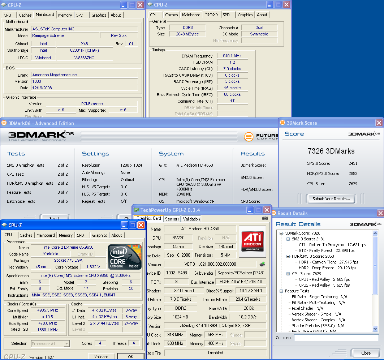This screenshot has width=384, height=360.
Task: Click the ATI Radeon Graphics logo
Action: 253,241
